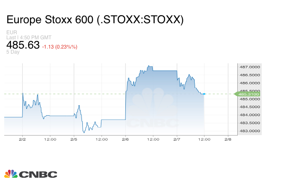Click the 483.0000 y-axis label
Image resolution: width=304 pixels, height=190 pixels.
249,131
